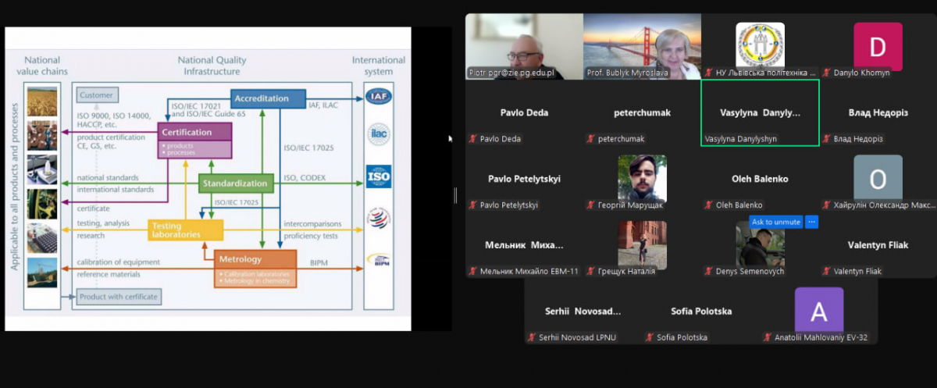
Task: Select Георгій Марущак's profile photo
Action: [642, 178]
